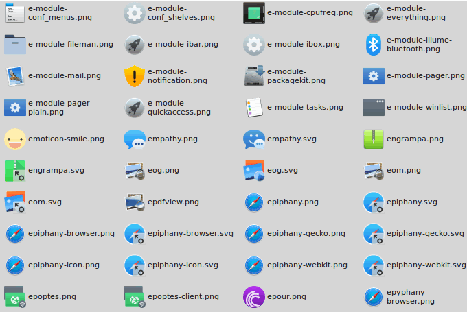Select the e-module-everything.png rocket icon

tap(374, 13)
